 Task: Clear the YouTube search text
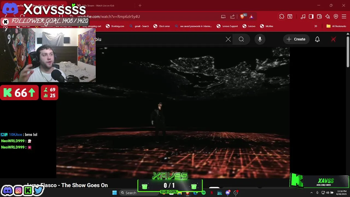(x=228, y=39)
